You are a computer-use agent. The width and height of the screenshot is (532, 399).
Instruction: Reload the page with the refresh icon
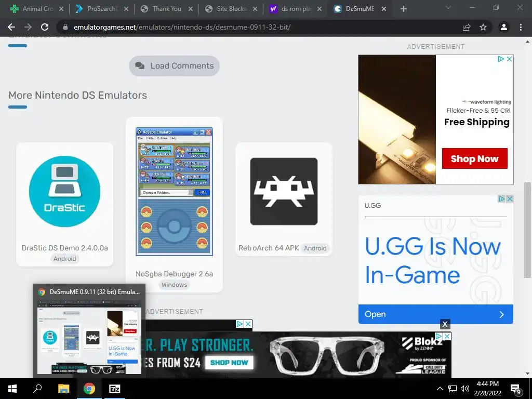click(x=45, y=27)
